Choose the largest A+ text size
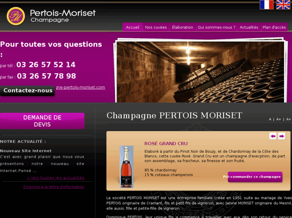The image size is (292, 218). [x=288, y=119]
